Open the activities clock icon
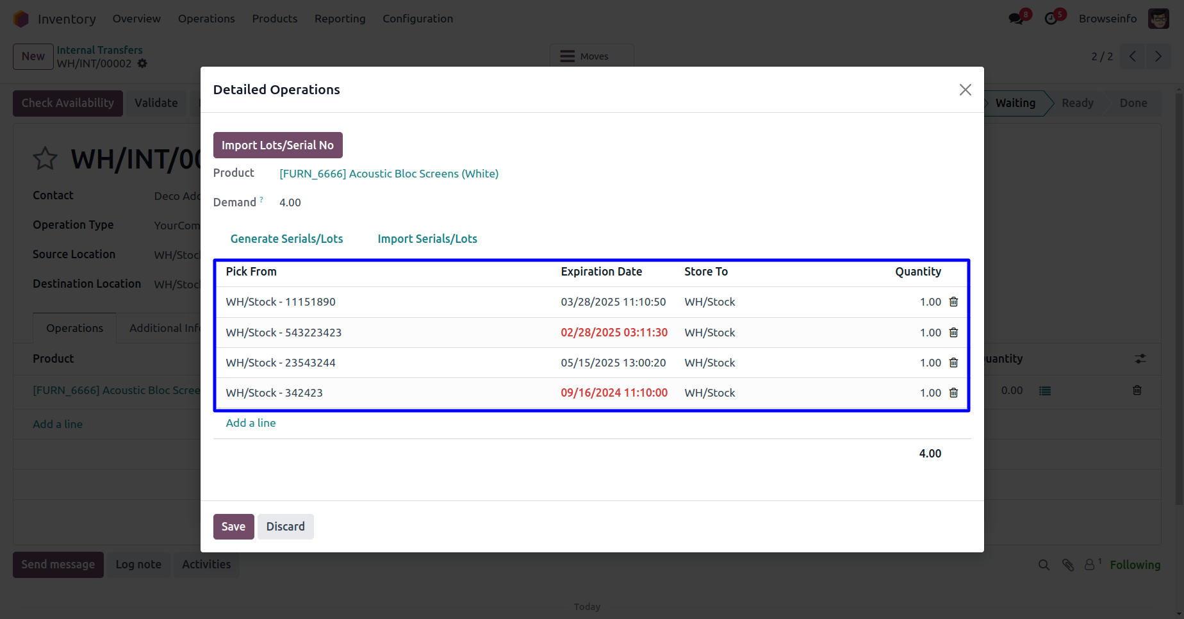 pos(1051,19)
